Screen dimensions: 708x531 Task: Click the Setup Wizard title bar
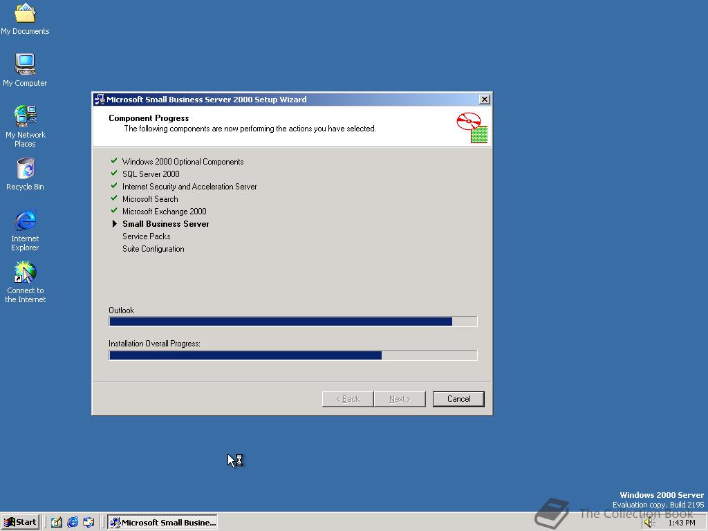[292, 100]
